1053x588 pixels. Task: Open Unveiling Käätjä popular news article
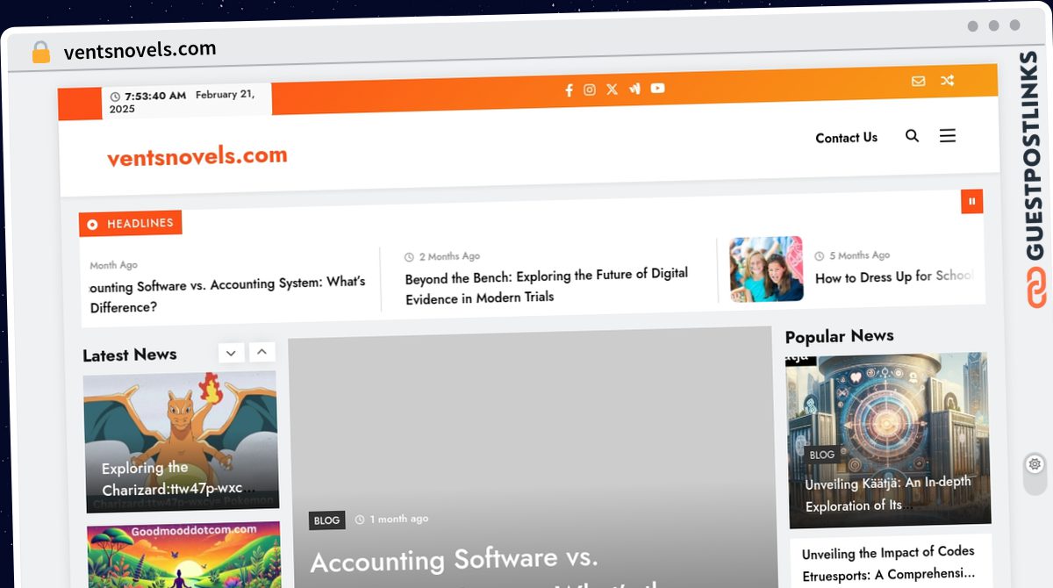[x=888, y=494]
